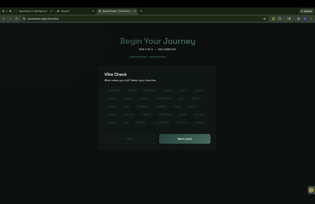
Task: Reload the onboarding page
Action: click(x=16, y=19)
